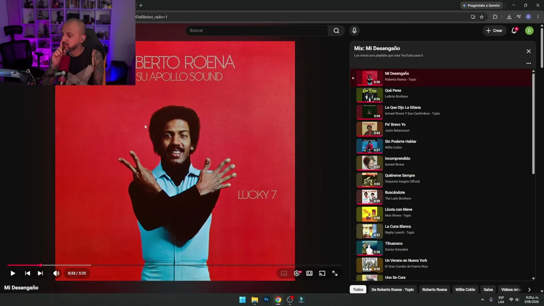This screenshot has height=306, width=544.
Task: Open the video player settings gear
Action: [x=297, y=273]
